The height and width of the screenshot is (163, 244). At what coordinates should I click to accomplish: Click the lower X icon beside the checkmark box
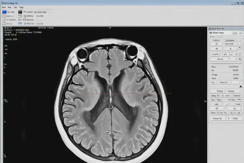click(x=240, y=59)
